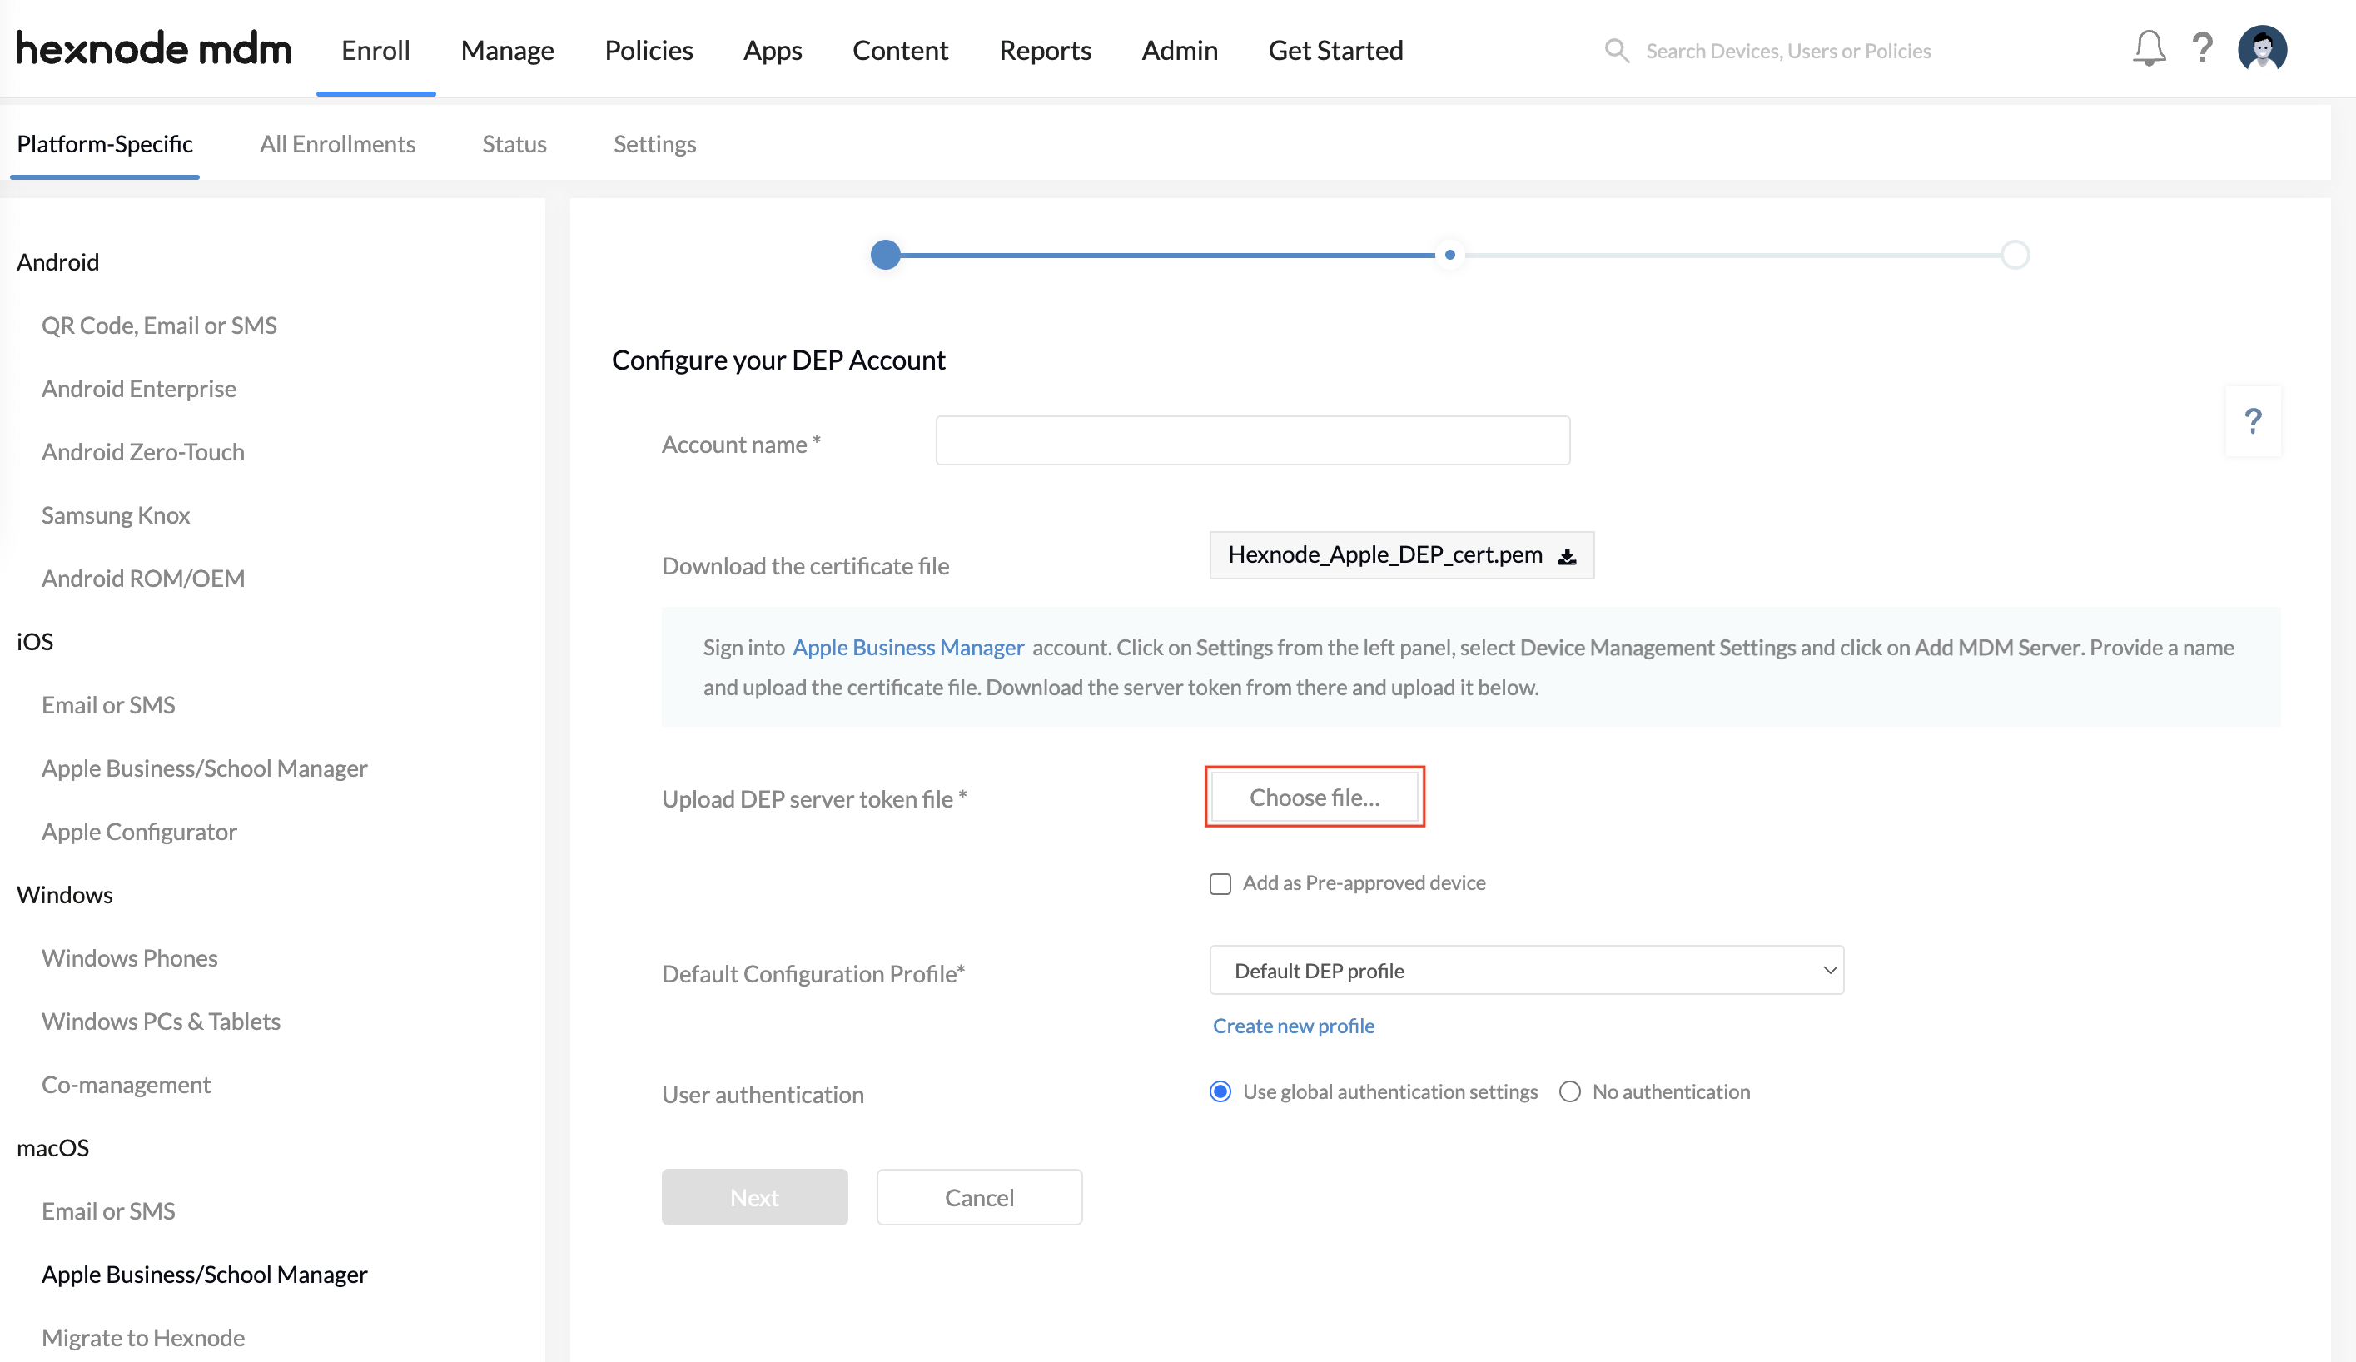Image resolution: width=2356 pixels, height=1362 pixels.
Task: Click the notification bell icon
Action: point(2149,48)
